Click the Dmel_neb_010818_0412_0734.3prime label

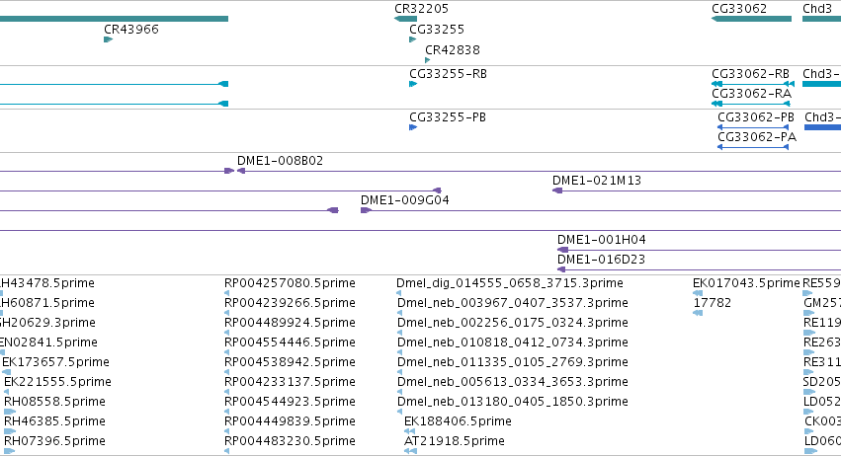pyautogui.click(x=512, y=342)
